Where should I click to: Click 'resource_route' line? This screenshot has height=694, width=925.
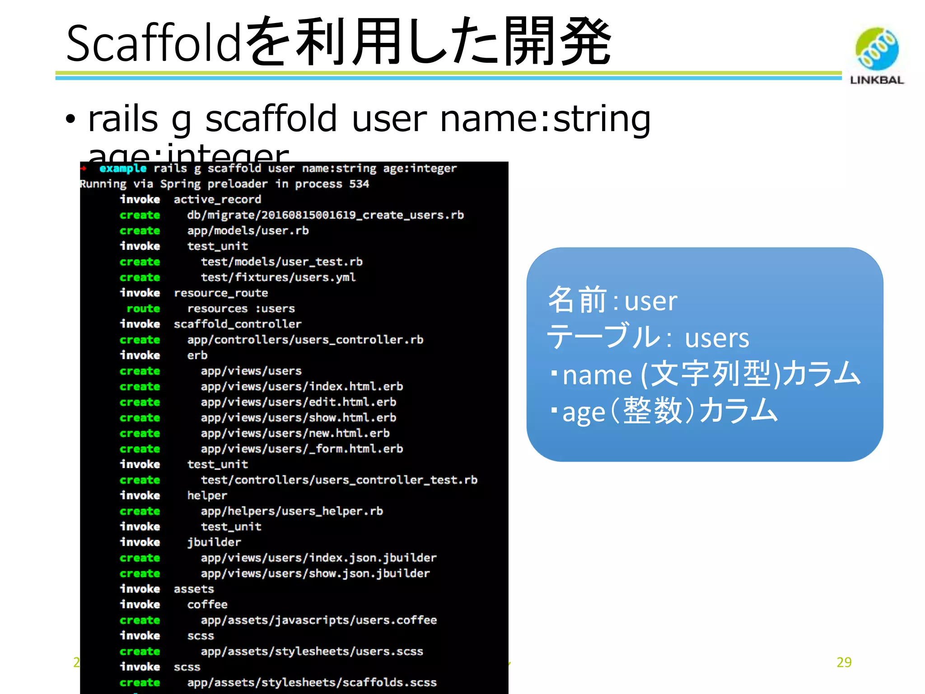pos(221,293)
